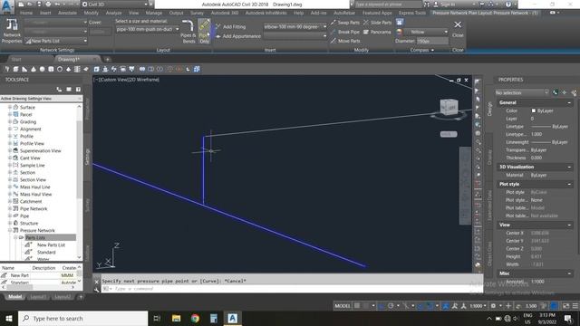
Task: Open the Annotate ribbon tab
Action: tap(67, 13)
